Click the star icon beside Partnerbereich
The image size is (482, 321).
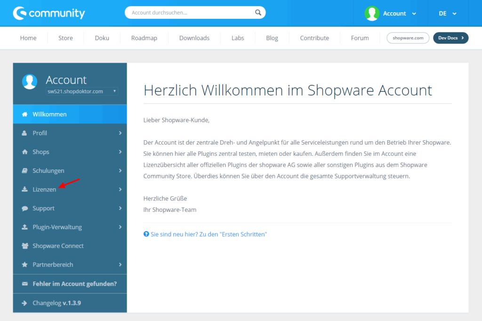pos(24,265)
